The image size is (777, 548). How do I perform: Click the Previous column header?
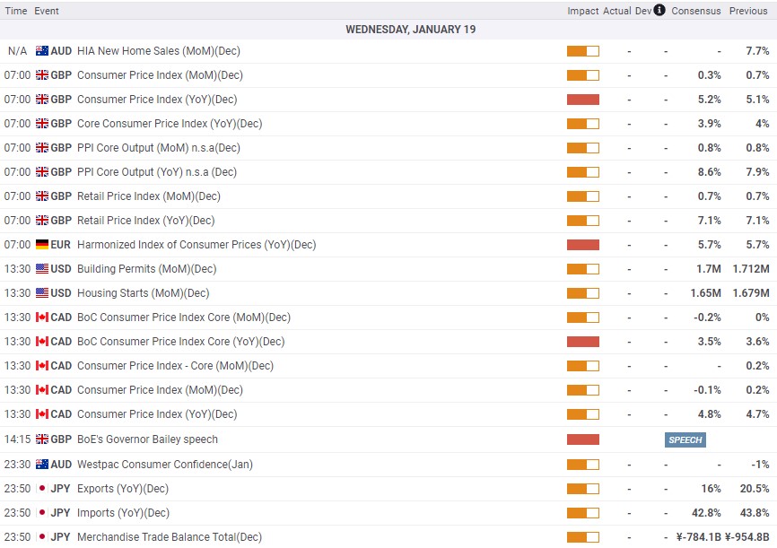[x=748, y=11]
